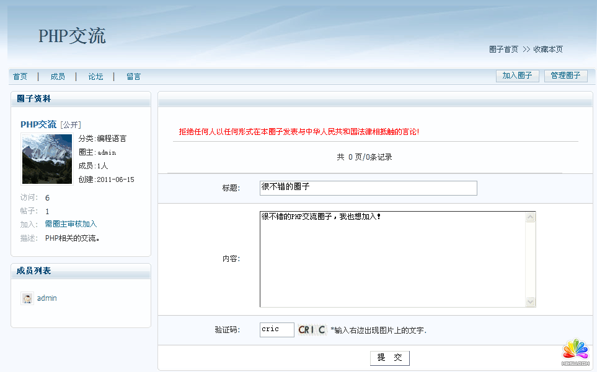The height and width of the screenshot is (372, 597).
Task: Switch to the 论坛 navigation tab
Action: 95,77
